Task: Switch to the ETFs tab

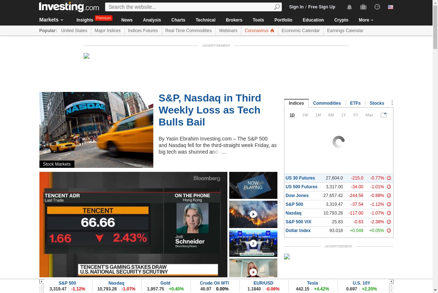Action: pos(355,103)
